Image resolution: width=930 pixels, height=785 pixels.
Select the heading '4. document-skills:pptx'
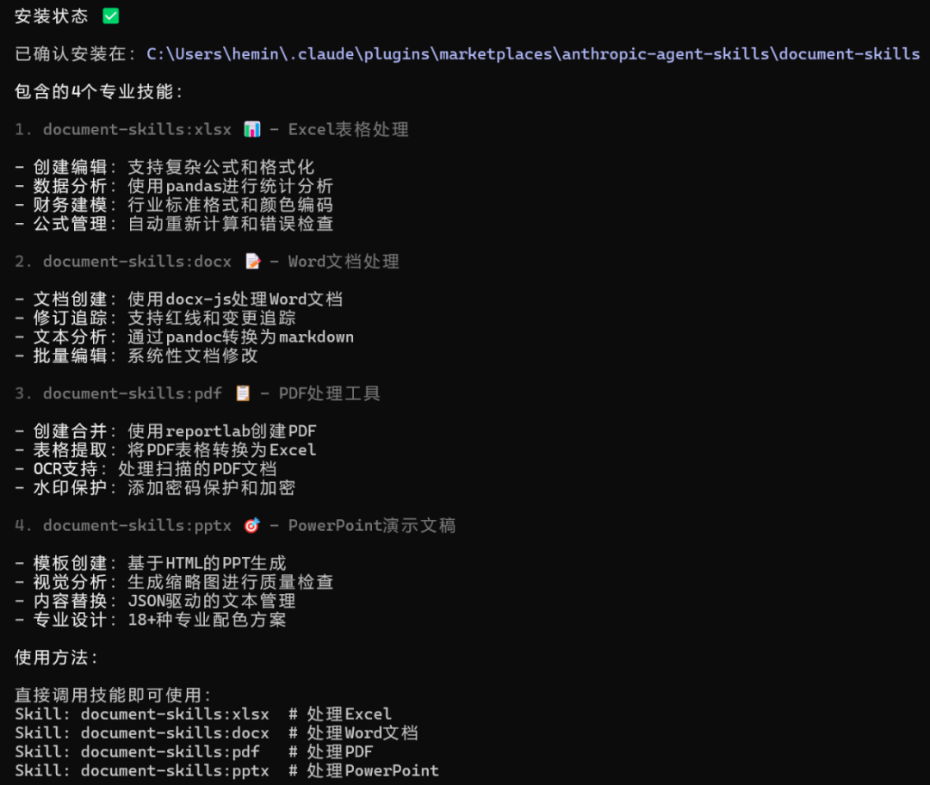[123, 525]
